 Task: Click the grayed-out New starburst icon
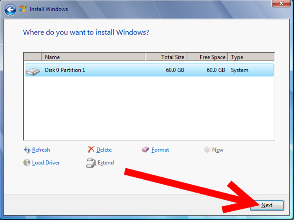pos(207,150)
